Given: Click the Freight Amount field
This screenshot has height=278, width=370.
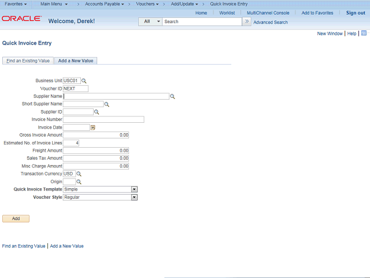Looking at the screenshot, I should pyautogui.click(x=96, y=151).
